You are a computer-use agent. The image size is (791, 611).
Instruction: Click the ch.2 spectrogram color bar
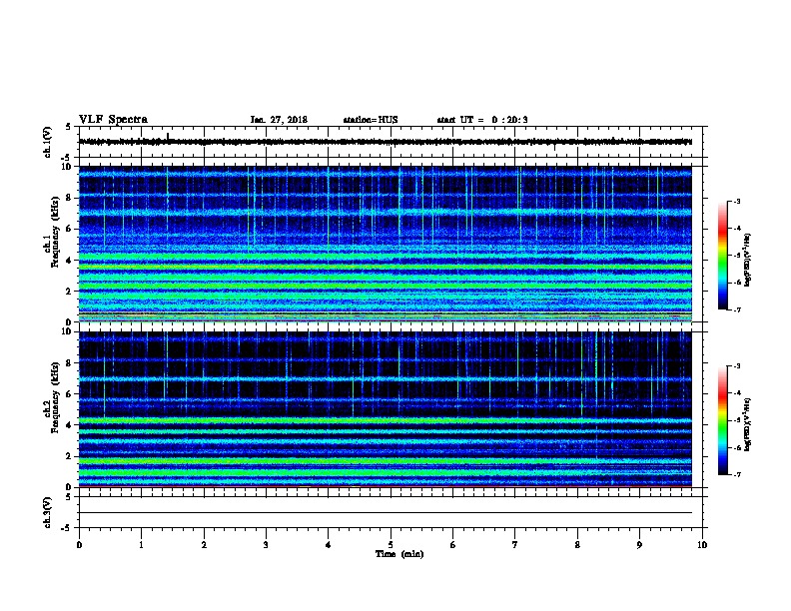tap(722, 420)
